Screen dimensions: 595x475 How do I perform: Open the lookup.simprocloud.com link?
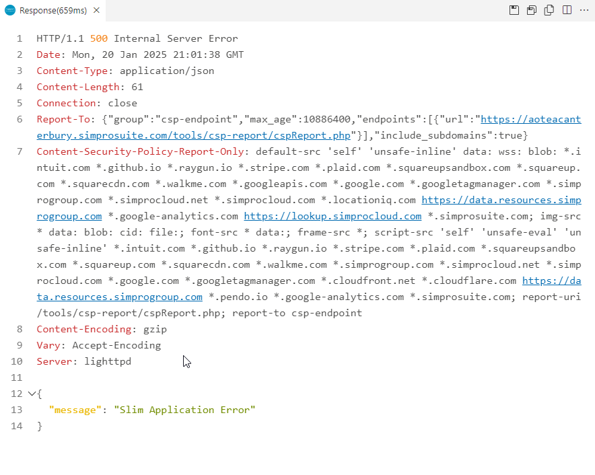332,216
